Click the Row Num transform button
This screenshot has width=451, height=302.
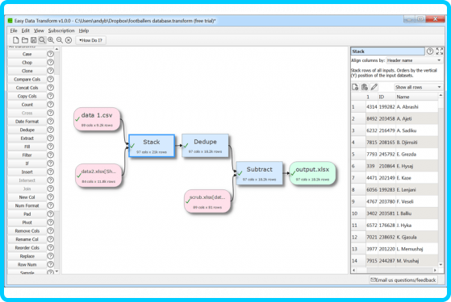[27, 264]
